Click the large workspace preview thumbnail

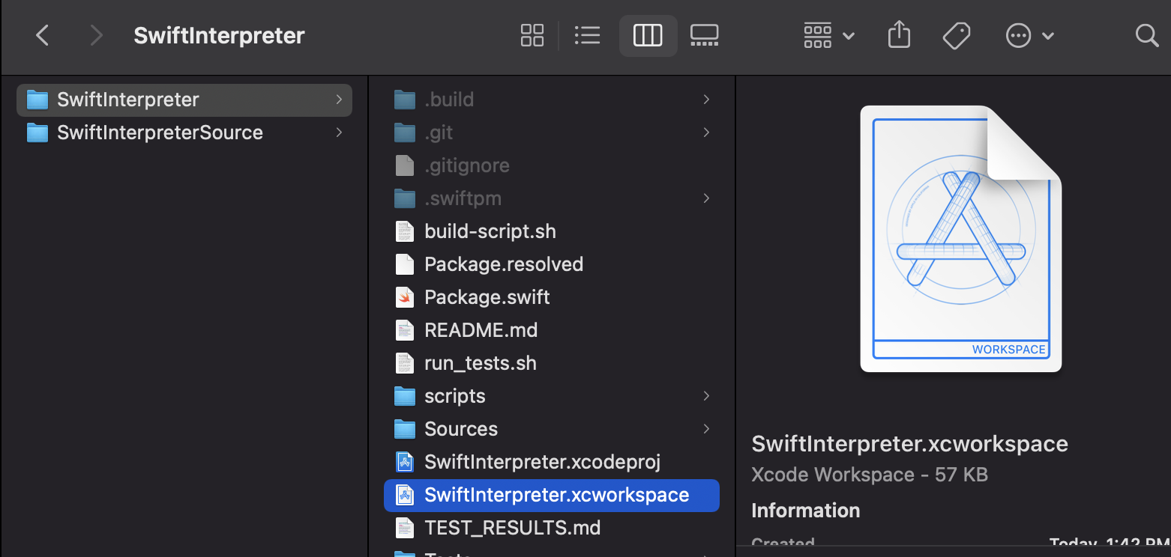961,239
